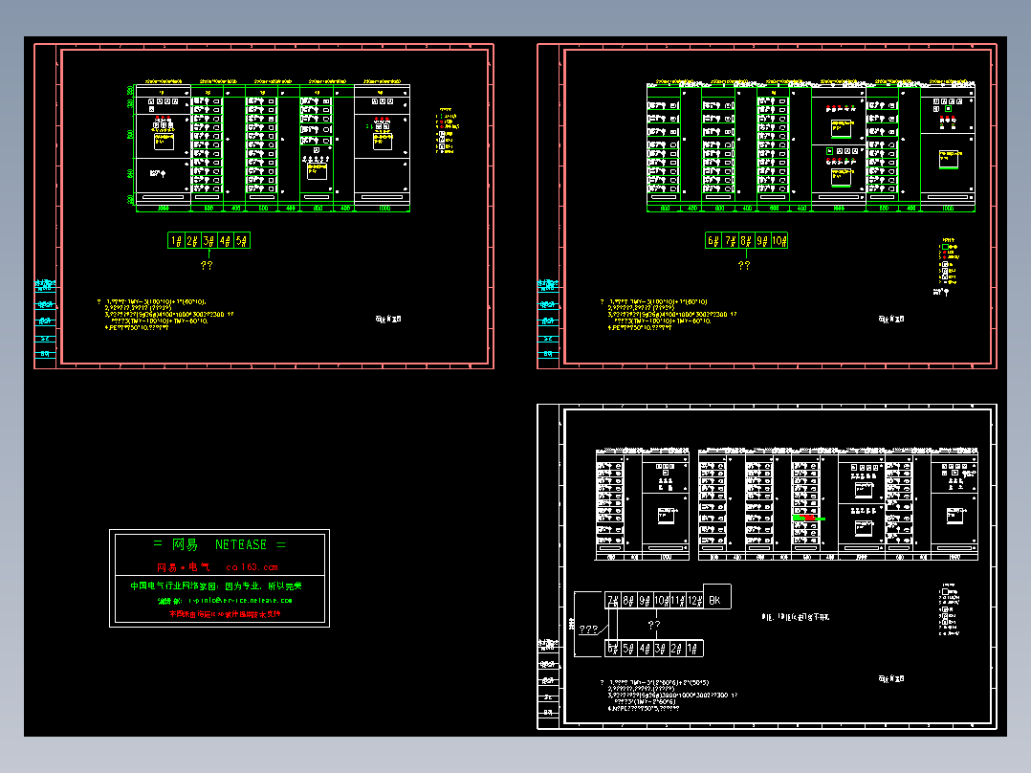The height and width of the screenshot is (773, 1031).
Task: Click the 6# cabinet box in the top-right sheet
Action: pyautogui.click(x=713, y=241)
